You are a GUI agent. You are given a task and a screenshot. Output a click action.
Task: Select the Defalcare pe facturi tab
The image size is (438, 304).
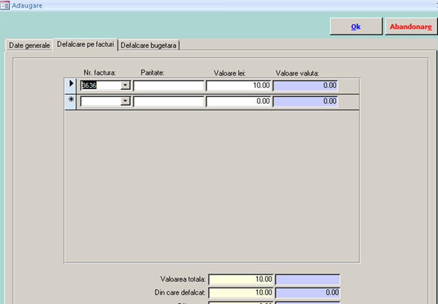point(85,44)
